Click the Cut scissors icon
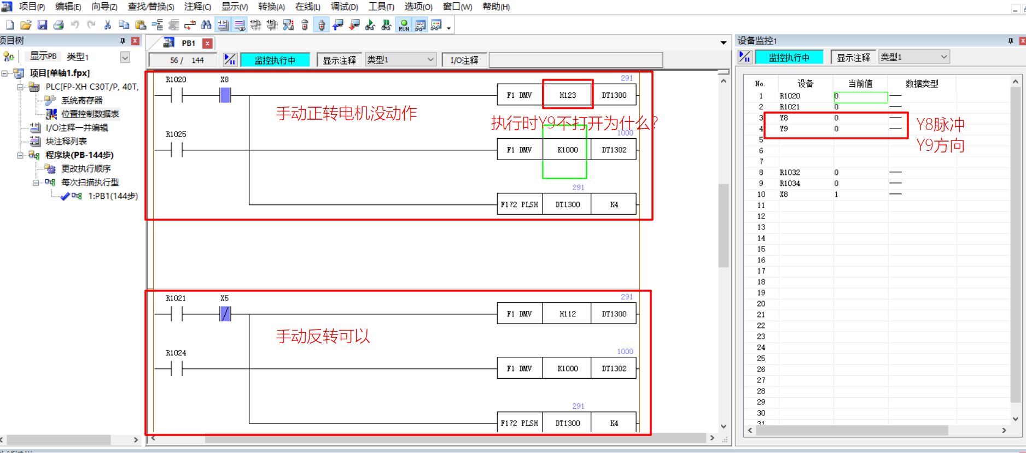1026x453 pixels. (x=108, y=25)
